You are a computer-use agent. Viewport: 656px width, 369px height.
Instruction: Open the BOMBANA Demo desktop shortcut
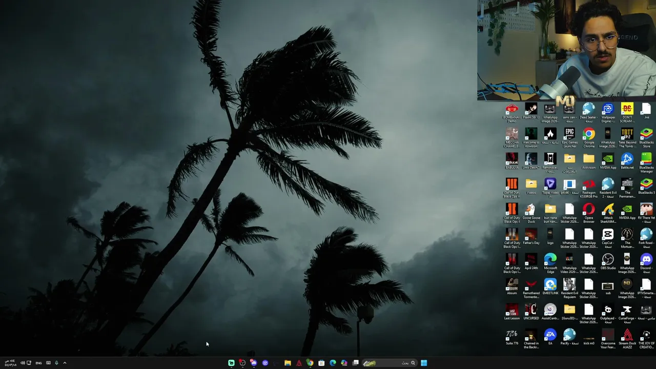click(511, 113)
